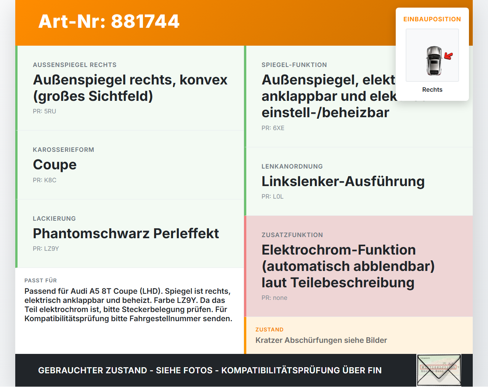This screenshot has height=387, width=488.
Task: Click the Einbauposition panel title
Action: (x=432, y=19)
